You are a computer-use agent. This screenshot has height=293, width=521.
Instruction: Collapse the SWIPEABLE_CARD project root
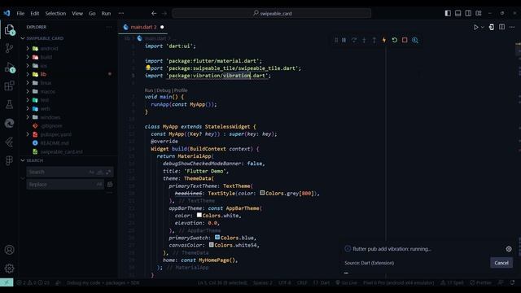[45, 38]
